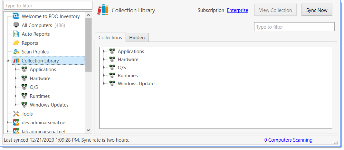Click the sidebar scroll down arrow
Screen dimensions: 344x150
tap(89, 130)
